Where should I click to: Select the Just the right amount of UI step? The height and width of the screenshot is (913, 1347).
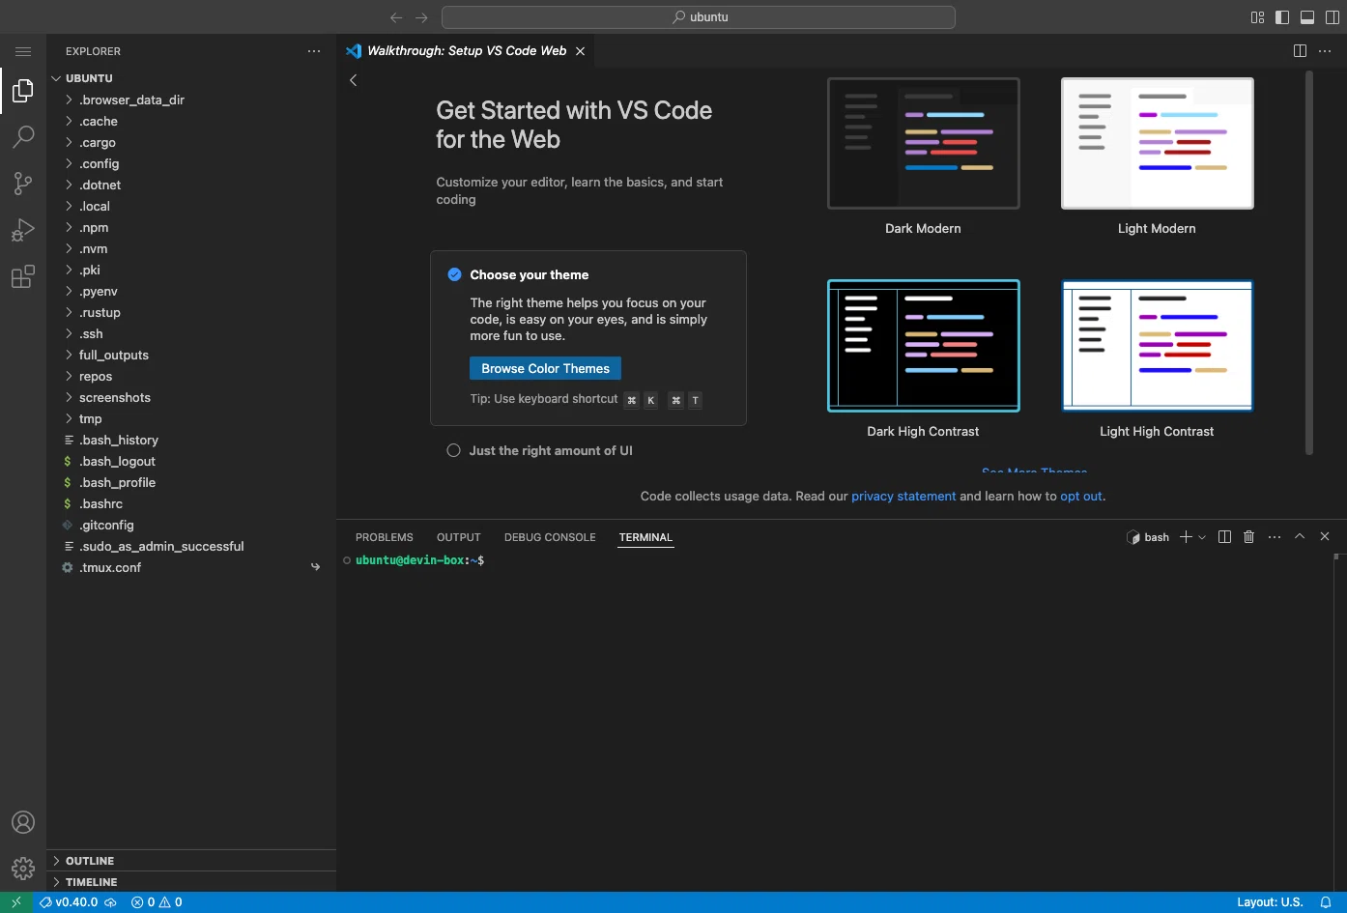(539, 450)
